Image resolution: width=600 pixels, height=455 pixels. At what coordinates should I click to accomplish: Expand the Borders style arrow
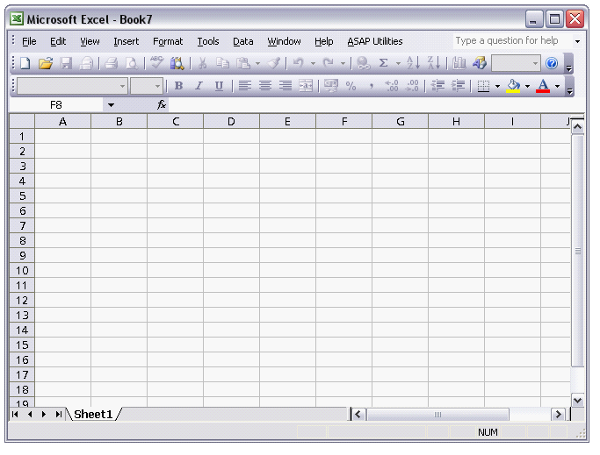pyautogui.click(x=497, y=86)
